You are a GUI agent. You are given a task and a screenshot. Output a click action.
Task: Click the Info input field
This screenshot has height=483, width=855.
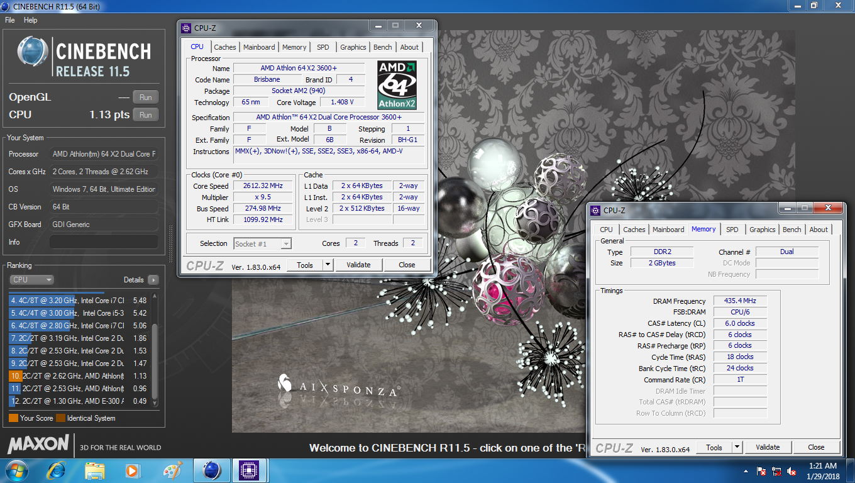[104, 242]
